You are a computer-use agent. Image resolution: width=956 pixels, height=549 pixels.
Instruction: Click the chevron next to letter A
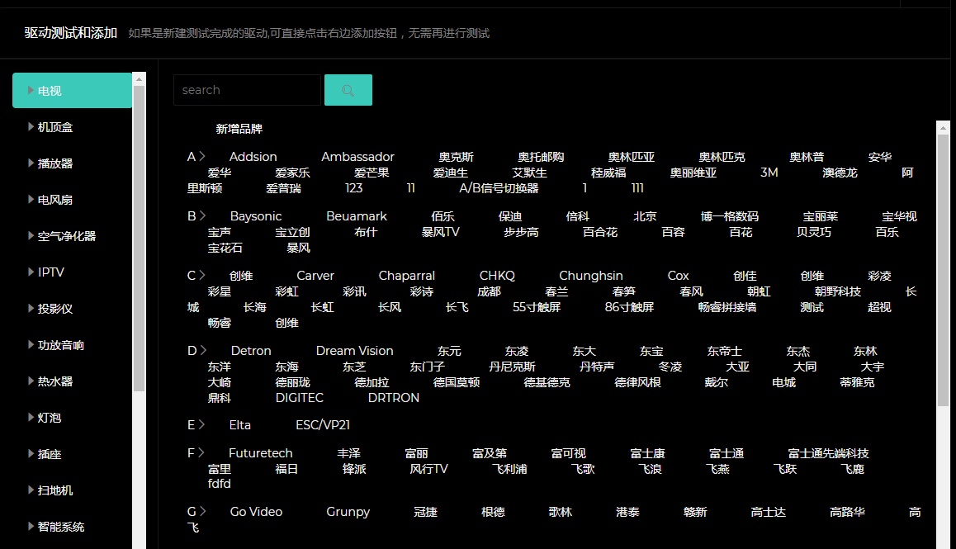(x=201, y=157)
